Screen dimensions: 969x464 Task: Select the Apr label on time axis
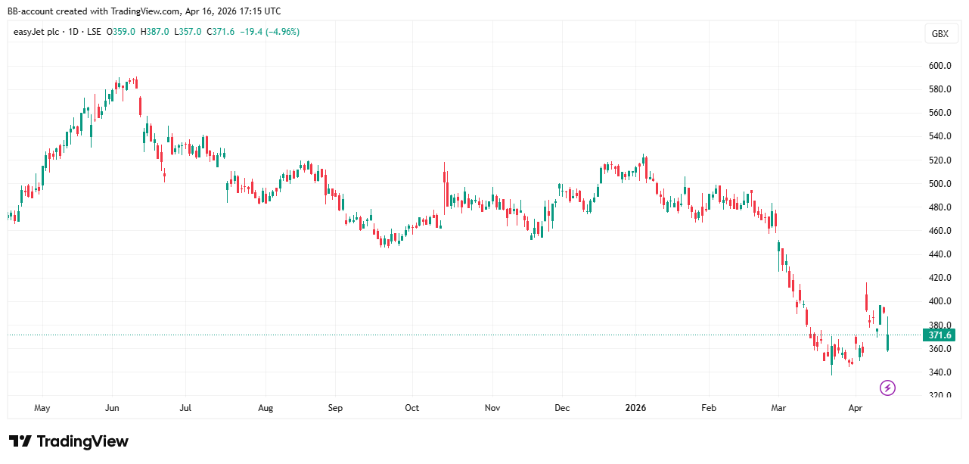[x=856, y=408]
